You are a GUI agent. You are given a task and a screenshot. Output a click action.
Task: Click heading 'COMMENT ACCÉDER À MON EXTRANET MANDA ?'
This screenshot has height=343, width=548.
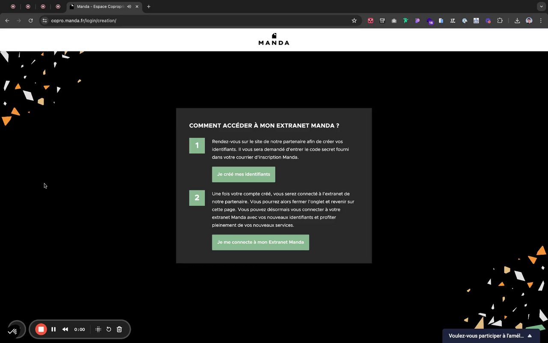pyautogui.click(x=264, y=126)
